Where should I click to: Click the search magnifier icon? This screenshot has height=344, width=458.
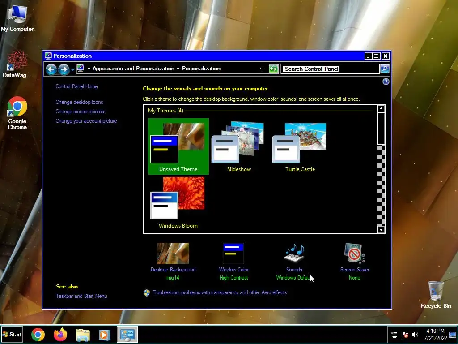[x=385, y=69]
